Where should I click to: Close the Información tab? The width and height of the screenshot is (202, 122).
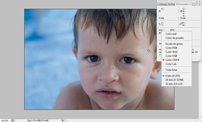(x=190, y=4)
